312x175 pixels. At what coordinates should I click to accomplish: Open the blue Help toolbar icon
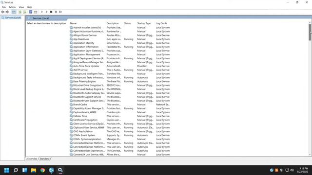pyautogui.click(x=31, y=12)
